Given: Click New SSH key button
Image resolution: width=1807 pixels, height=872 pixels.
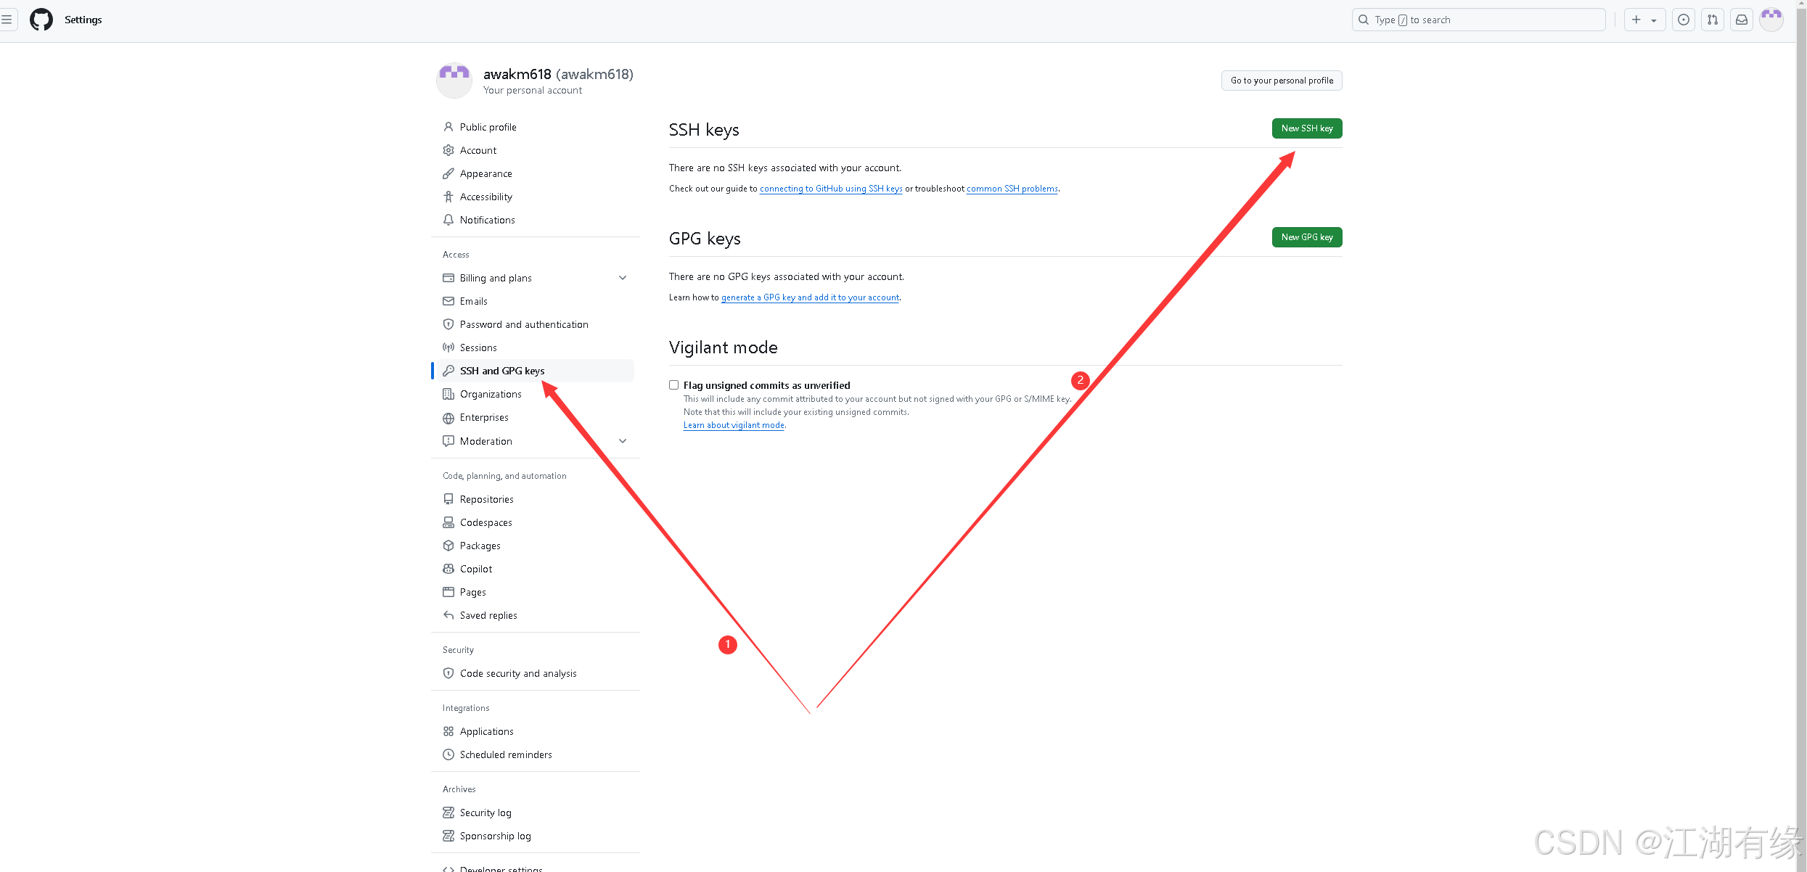Looking at the screenshot, I should 1307,128.
